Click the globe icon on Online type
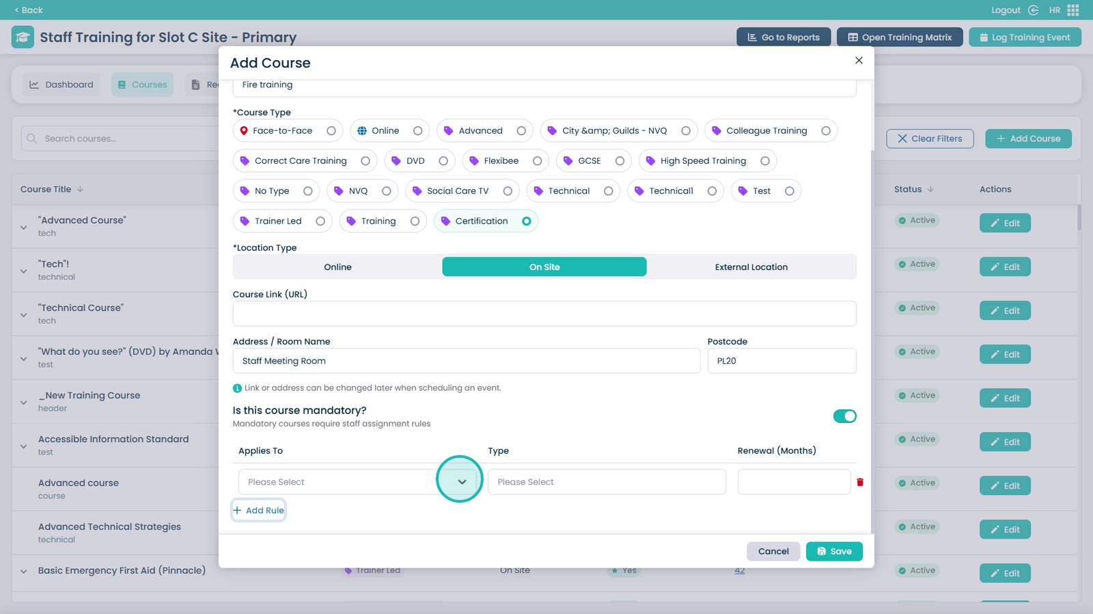The image size is (1093, 614). pyautogui.click(x=362, y=131)
